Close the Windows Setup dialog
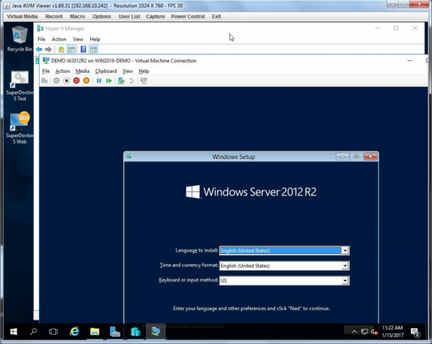This screenshot has height=344, width=432. click(x=370, y=157)
